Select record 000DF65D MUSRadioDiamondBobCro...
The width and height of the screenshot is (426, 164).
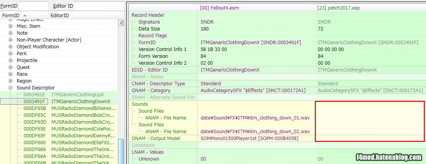[x=59, y=122]
